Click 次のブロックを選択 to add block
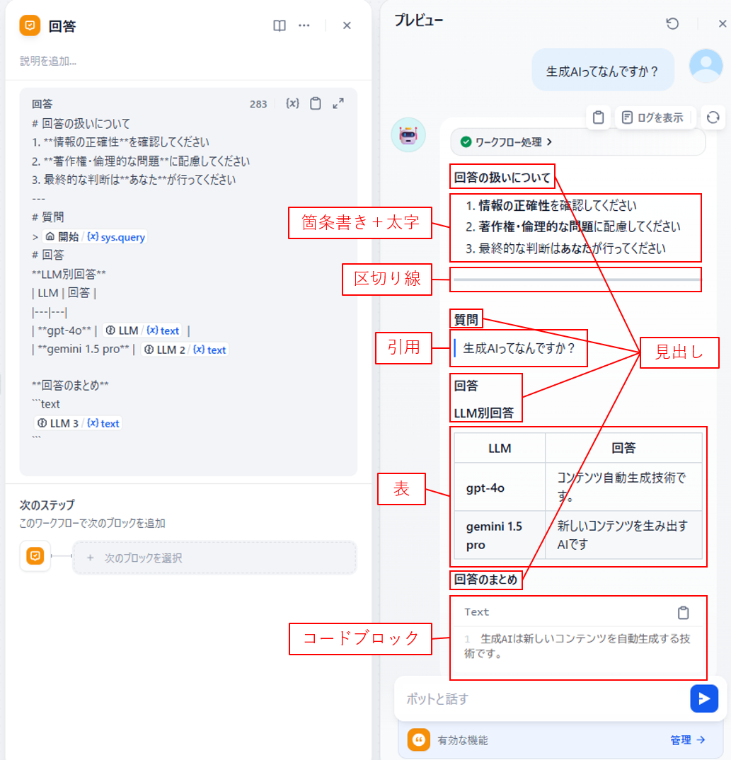Viewport: 731px width, 760px height. tap(214, 558)
